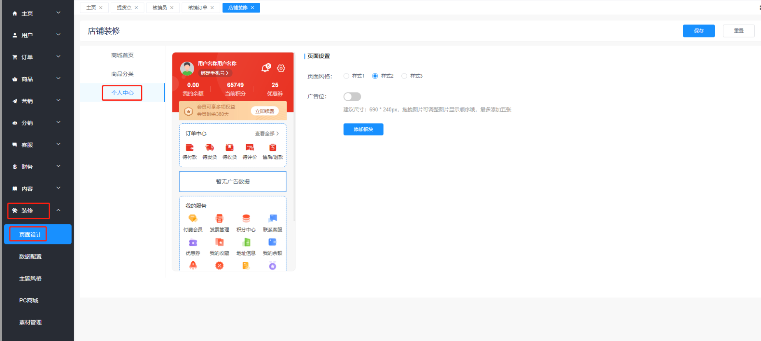
Task: Expand the 订单 sidebar menu
Action: pos(36,57)
